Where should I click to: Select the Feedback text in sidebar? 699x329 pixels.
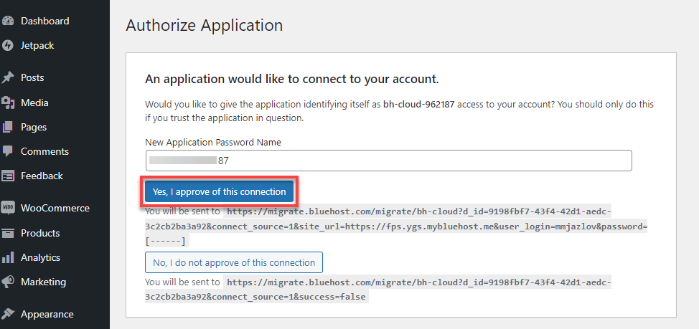(42, 176)
